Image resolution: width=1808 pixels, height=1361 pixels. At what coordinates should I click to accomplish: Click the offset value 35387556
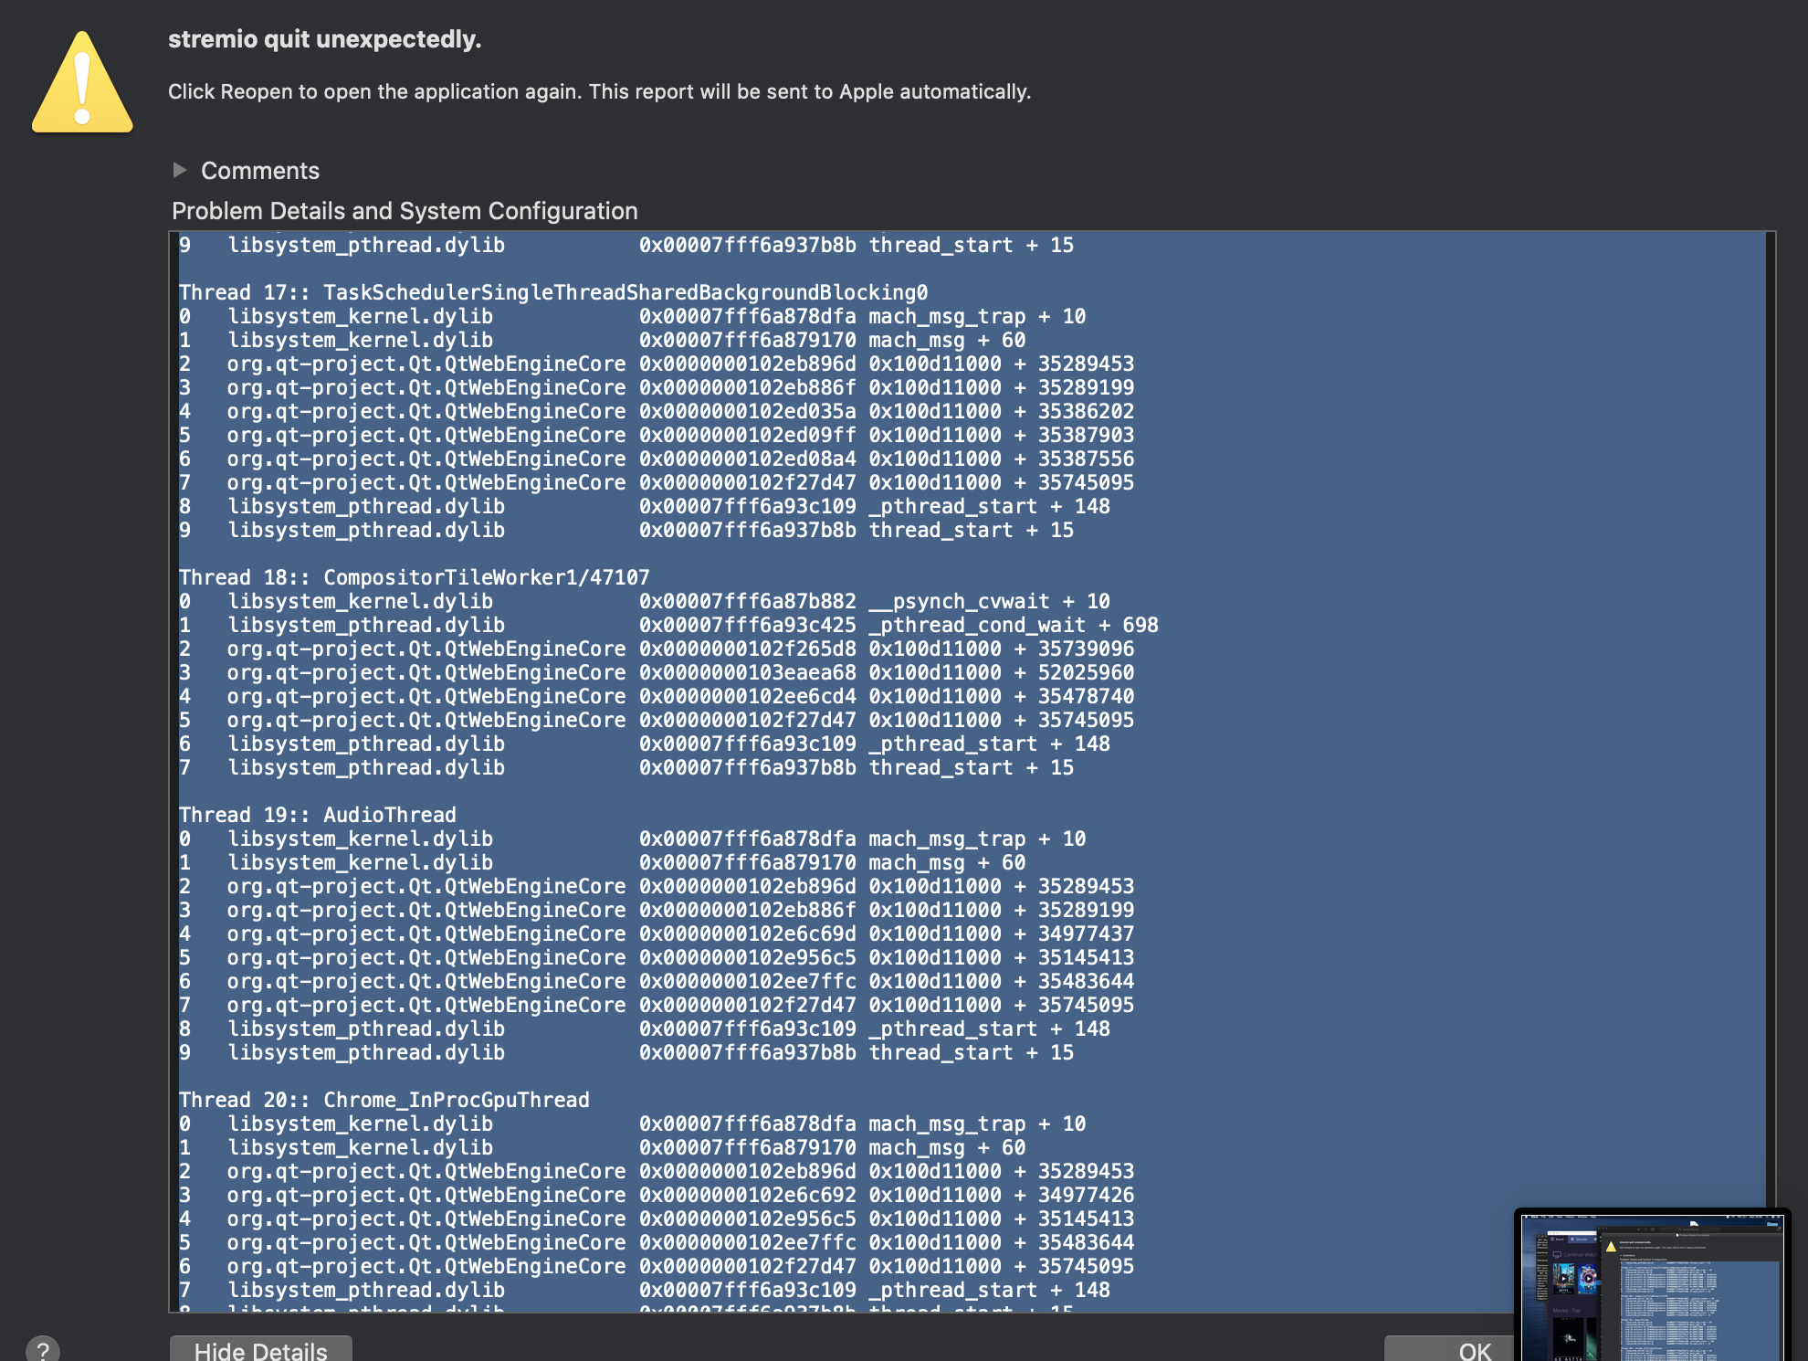pyautogui.click(x=1086, y=459)
